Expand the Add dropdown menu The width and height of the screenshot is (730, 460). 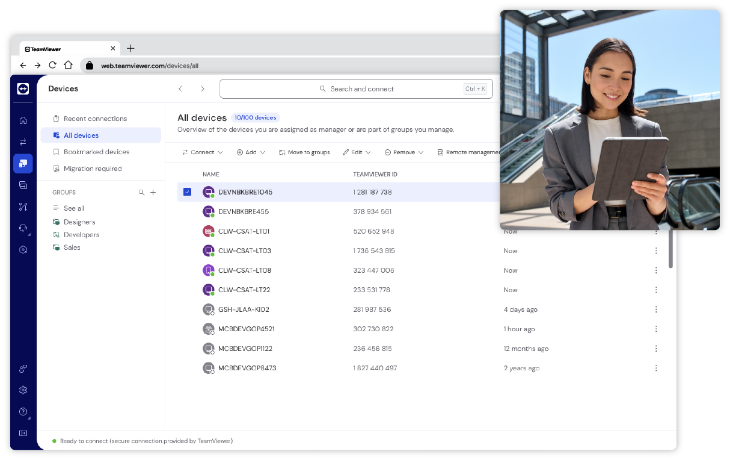(251, 152)
